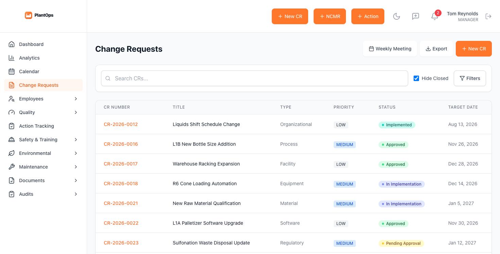
Task: Click 'R6 Cone Loading Automation' title
Action: [205, 184]
